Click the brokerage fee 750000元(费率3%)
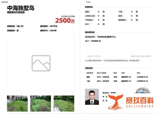The height and width of the screenshot is (114, 157). (x=106, y=37)
